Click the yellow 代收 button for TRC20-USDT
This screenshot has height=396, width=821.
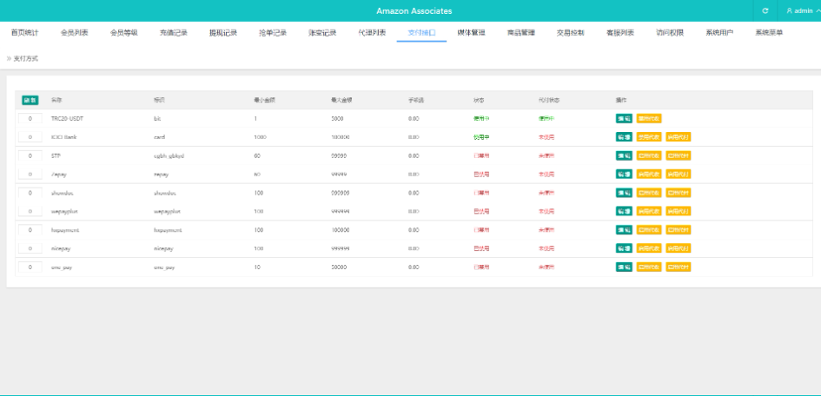click(649, 119)
